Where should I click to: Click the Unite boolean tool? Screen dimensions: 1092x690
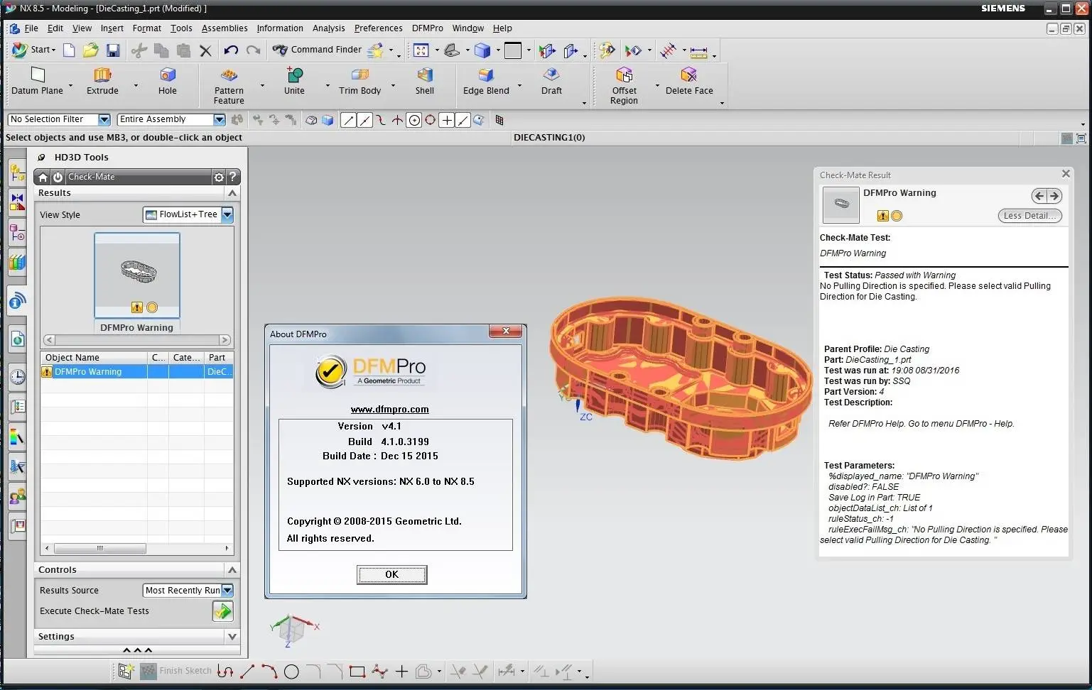[x=294, y=81]
